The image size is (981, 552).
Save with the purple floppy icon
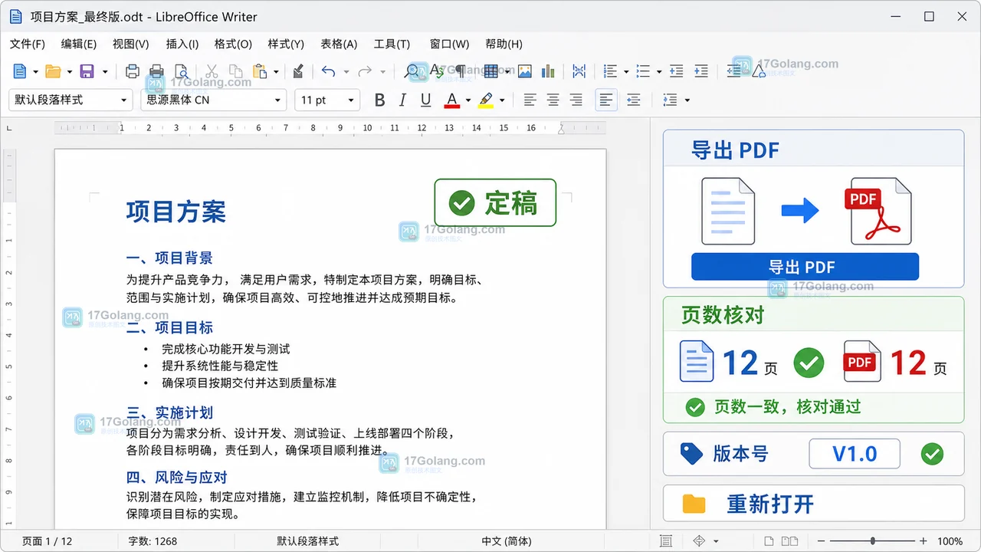87,71
